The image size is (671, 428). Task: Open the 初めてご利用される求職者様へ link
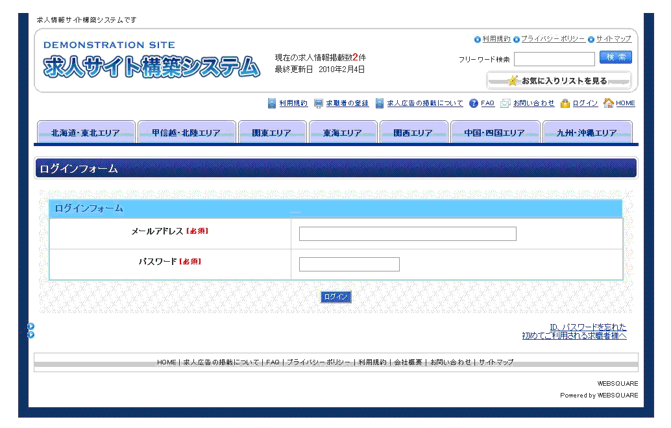pyautogui.click(x=573, y=334)
